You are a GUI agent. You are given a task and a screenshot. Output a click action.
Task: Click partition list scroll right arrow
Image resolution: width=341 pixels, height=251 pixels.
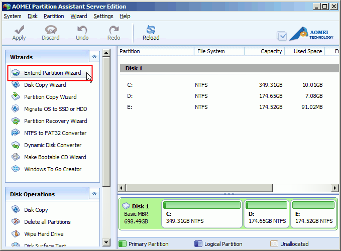(x=334, y=188)
